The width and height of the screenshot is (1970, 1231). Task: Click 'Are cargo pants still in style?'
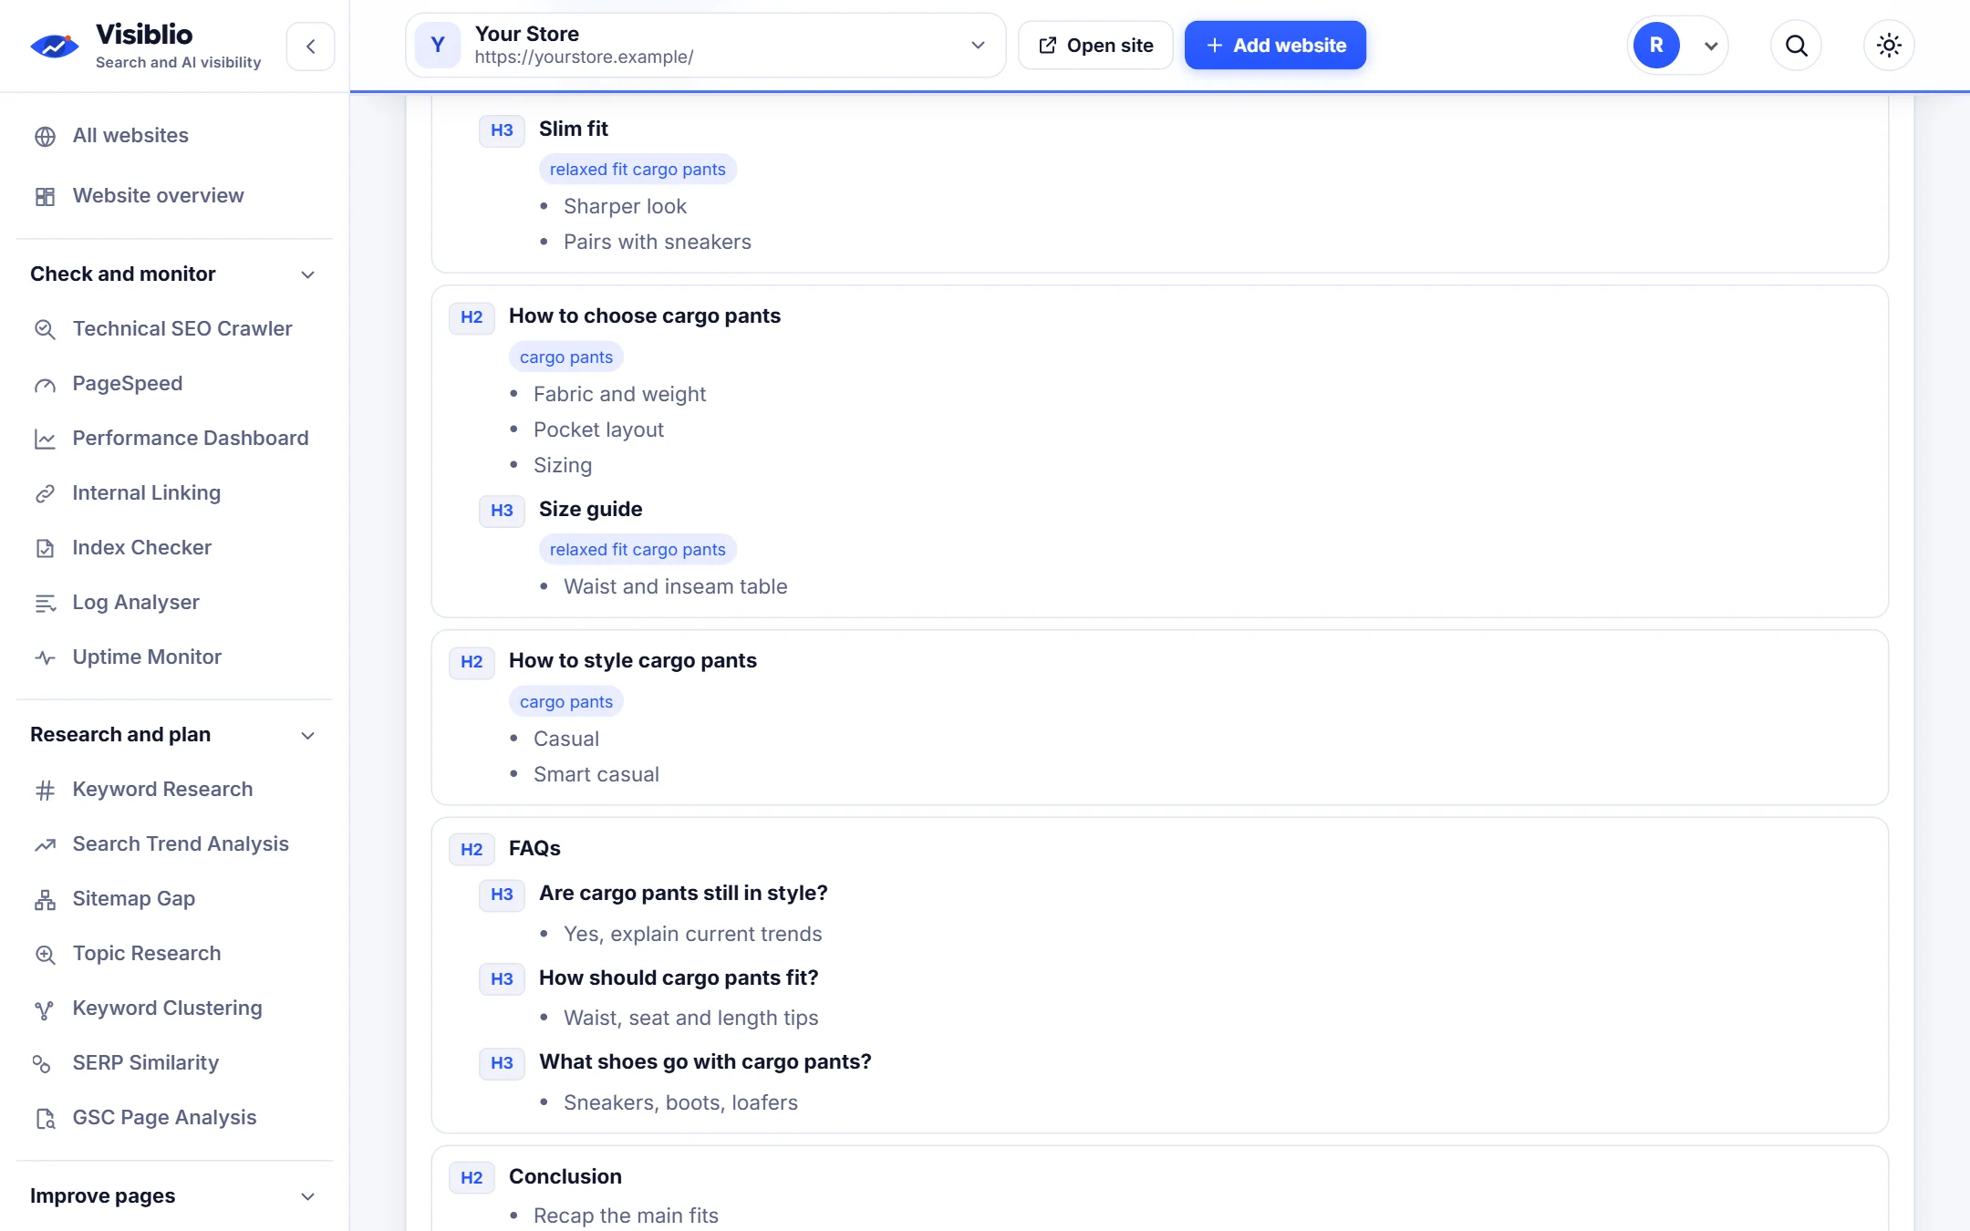(x=683, y=894)
